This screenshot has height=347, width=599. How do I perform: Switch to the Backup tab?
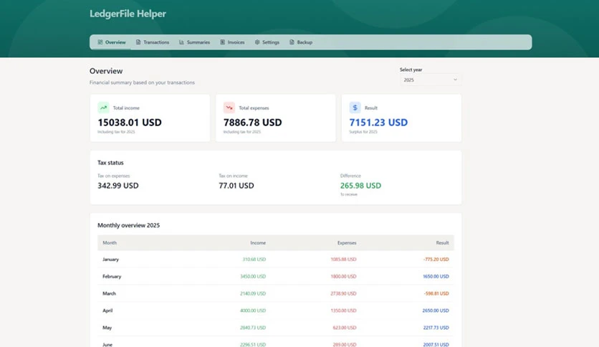(301, 42)
